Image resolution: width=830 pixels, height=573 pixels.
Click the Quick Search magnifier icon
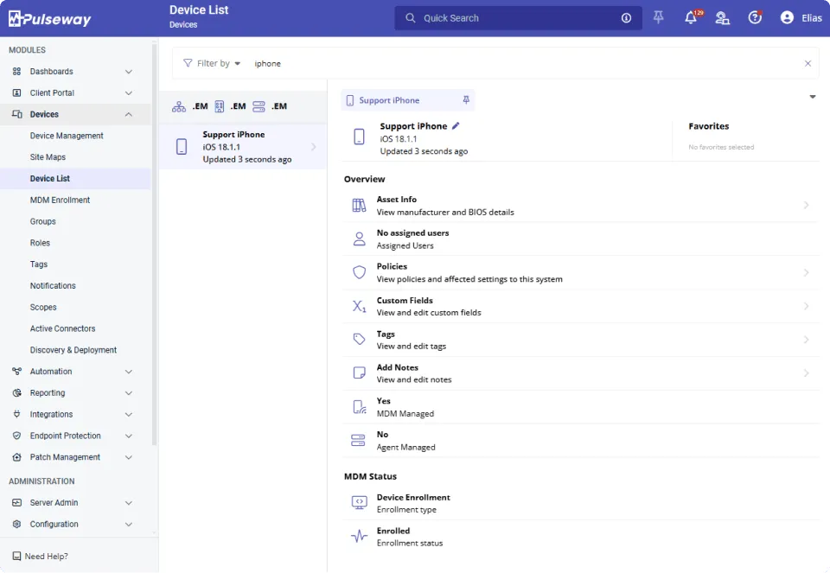[410, 18]
